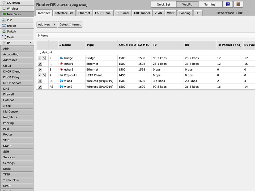
Task: Click the logout icon next to the help button
Action: [x=238, y=4]
